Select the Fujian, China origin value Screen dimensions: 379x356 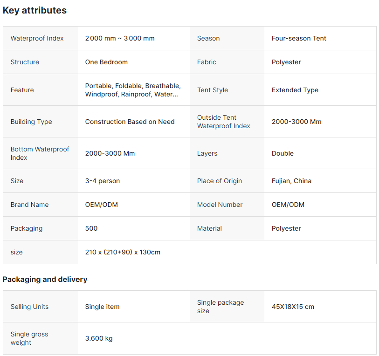point(291,181)
